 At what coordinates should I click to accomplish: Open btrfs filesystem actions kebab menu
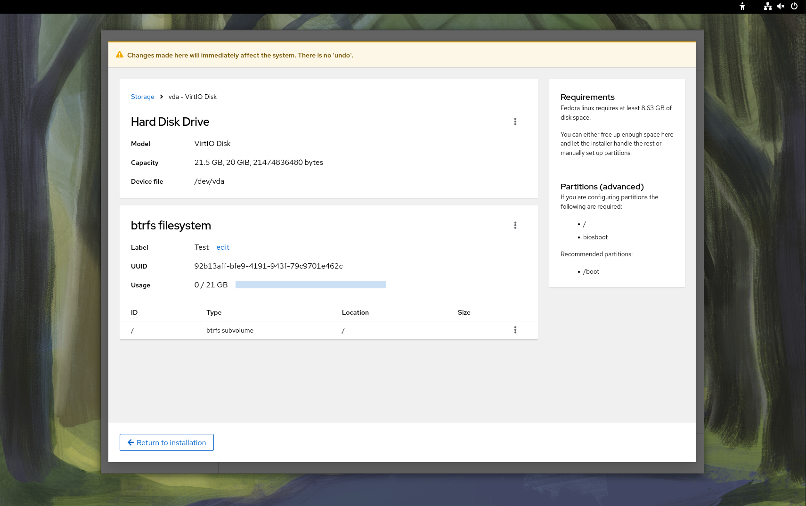(x=515, y=225)
